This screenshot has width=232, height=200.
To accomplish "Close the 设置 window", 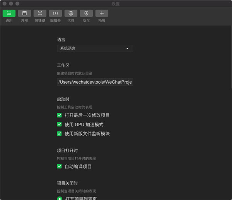I will (x=4, y=3).
